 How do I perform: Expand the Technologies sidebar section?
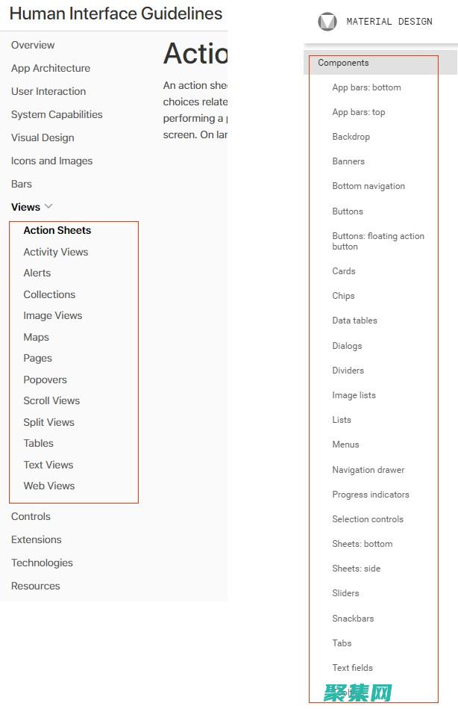(42, 563)
